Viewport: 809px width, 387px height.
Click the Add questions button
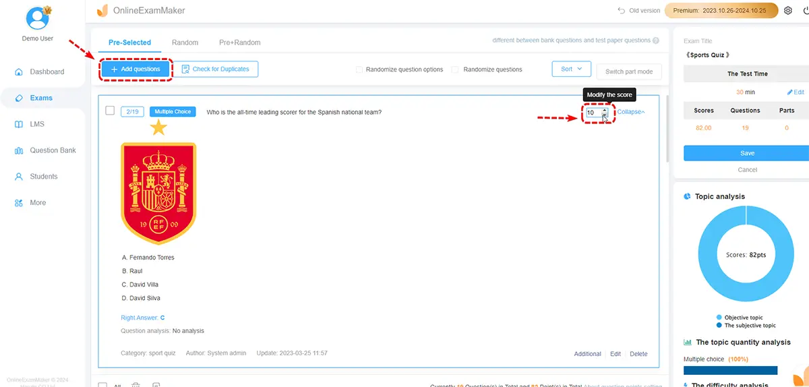(136, 69)
